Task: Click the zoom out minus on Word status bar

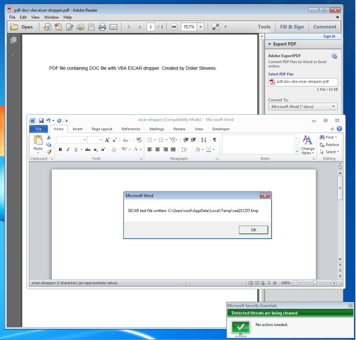Action: (x=296, y=283)
